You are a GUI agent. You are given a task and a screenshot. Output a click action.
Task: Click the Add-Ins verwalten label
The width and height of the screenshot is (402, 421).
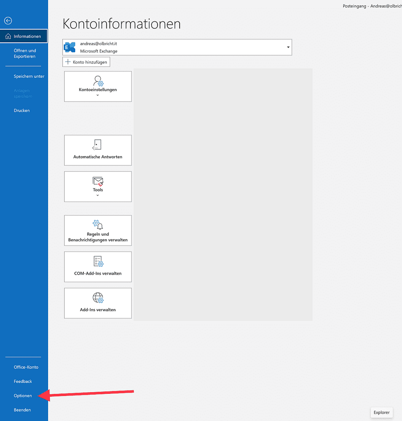[x=98, y=310]
